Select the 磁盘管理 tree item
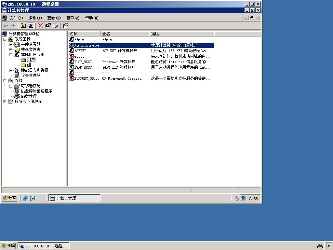The height and width of the screenshot is (250, 333). [29, 96]
